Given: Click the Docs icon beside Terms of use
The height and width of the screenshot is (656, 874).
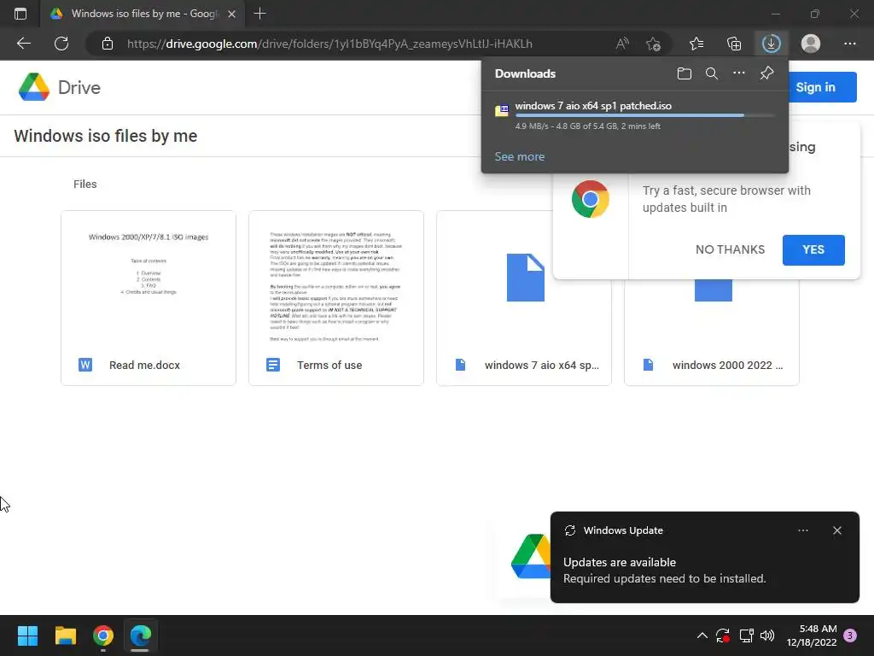Looking at the screenshot, I should 273,365.
